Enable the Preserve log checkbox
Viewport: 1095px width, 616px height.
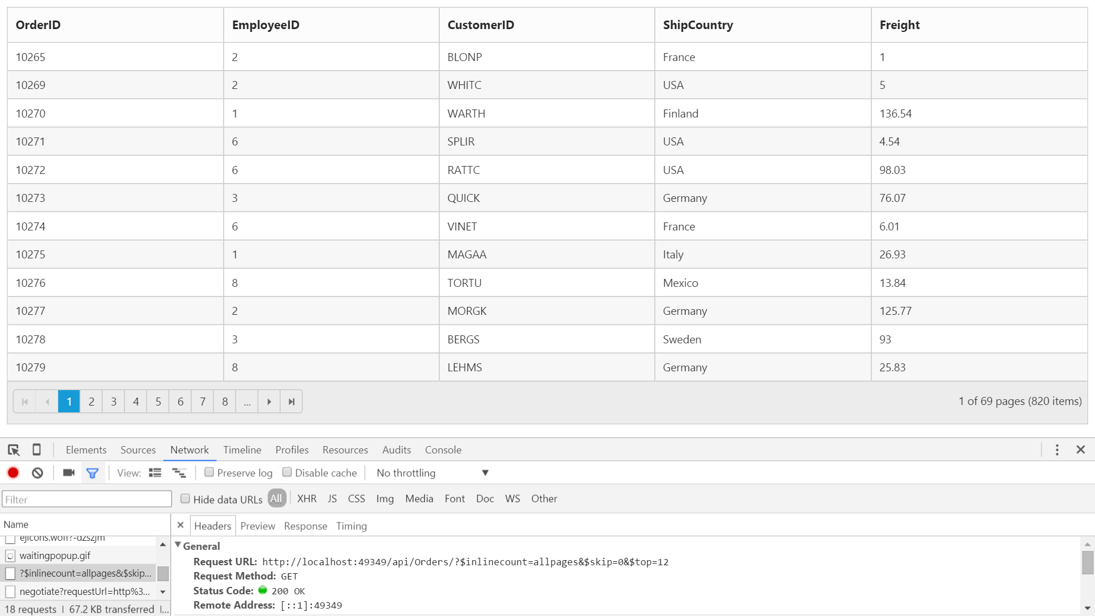(210, 472)
